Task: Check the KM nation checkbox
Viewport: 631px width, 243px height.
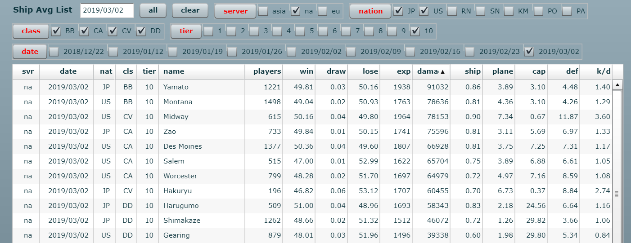Action: (x=510, y=11)
